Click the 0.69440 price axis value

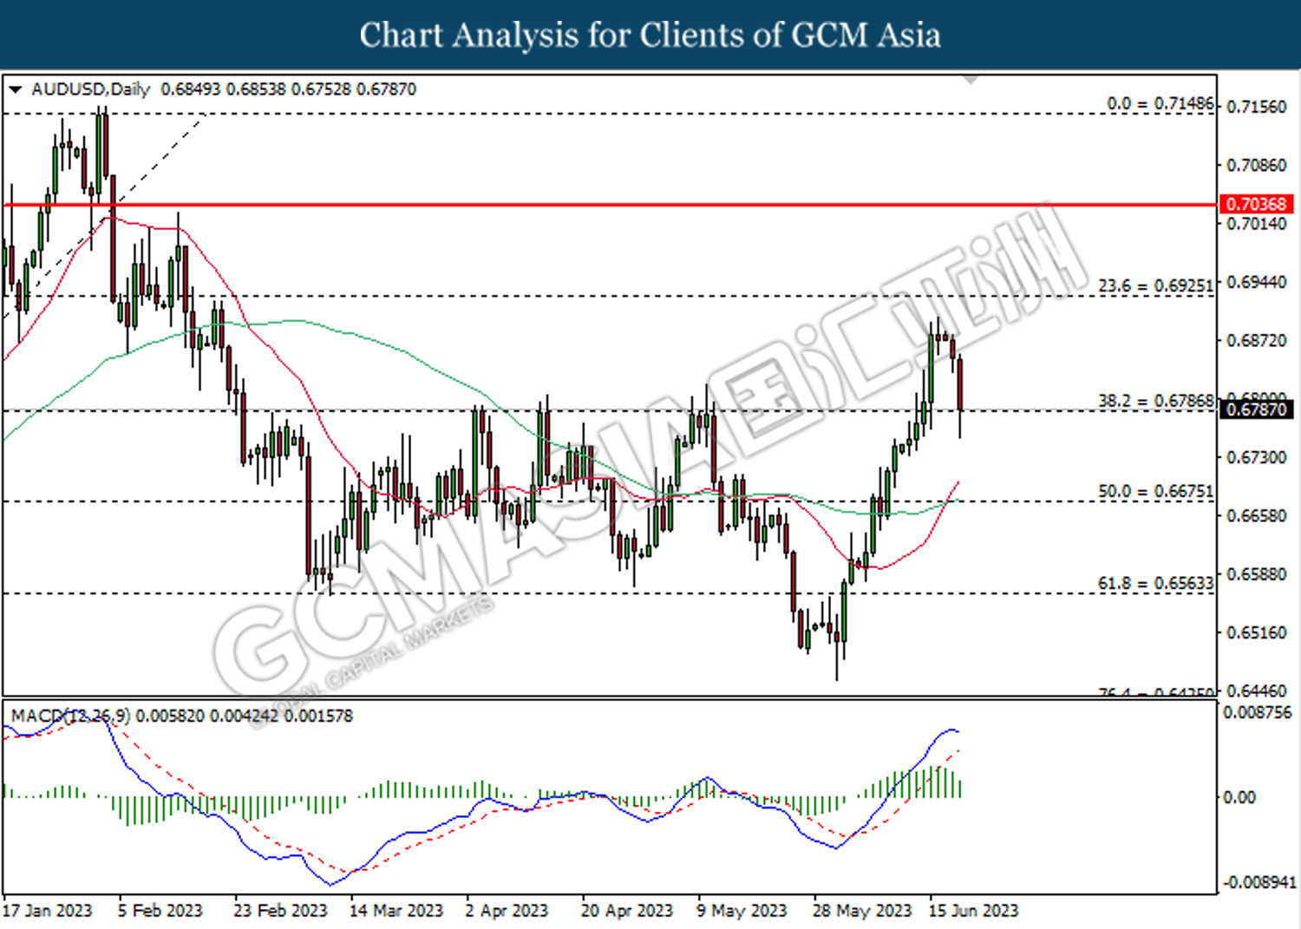coord(1257,282)
